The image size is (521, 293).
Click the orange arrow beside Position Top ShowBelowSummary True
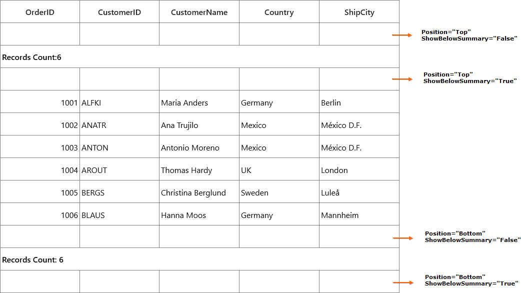[402, 79]
